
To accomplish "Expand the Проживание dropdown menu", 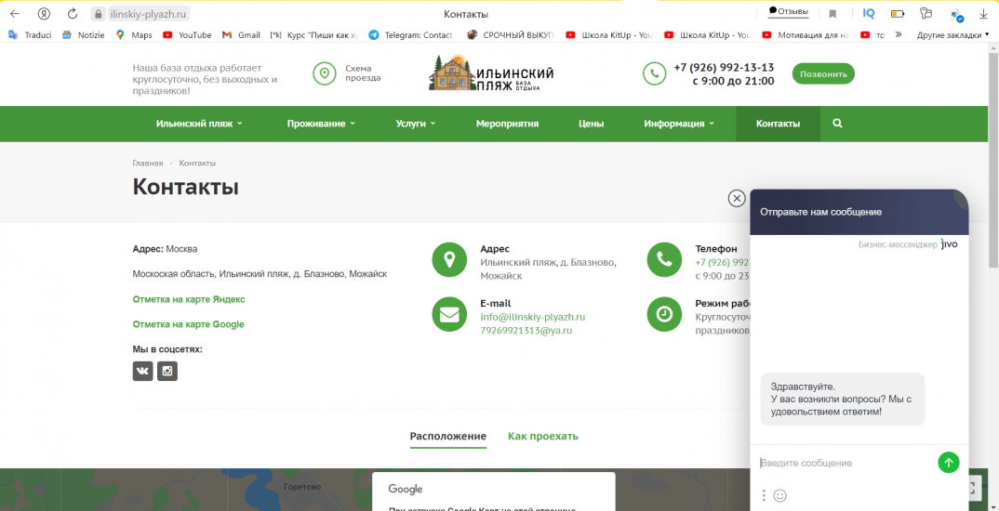I will [321, 124].
